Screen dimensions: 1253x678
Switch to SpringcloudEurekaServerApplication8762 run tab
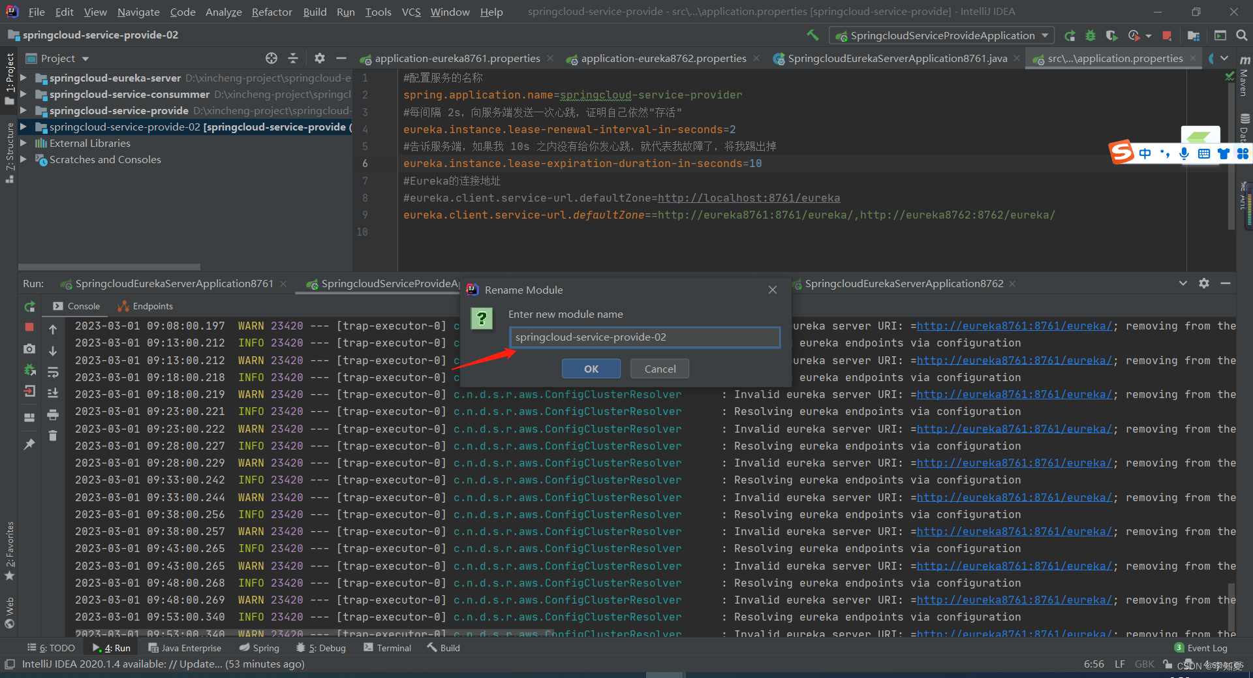point(904,284)
